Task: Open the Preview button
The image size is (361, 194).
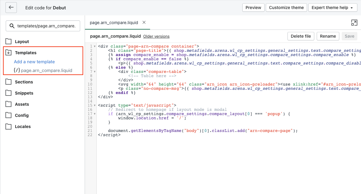Action: [x=253, y=8]
